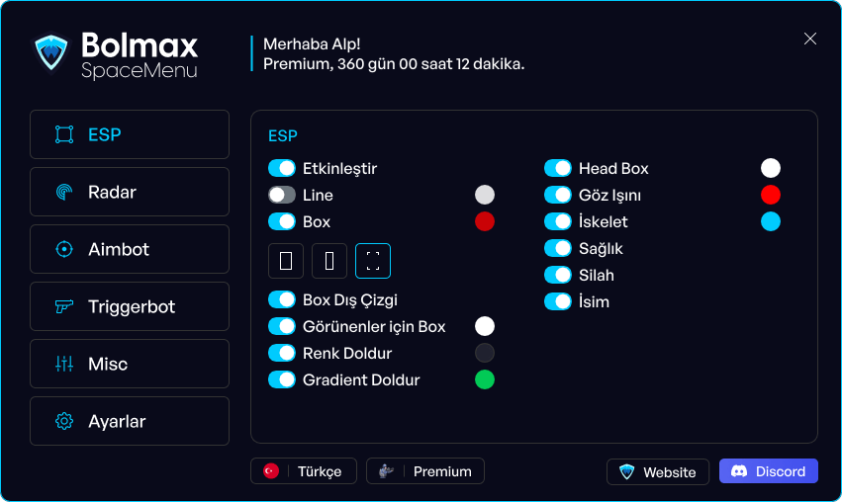Switch to the Aimbot tab

(130, 249)
